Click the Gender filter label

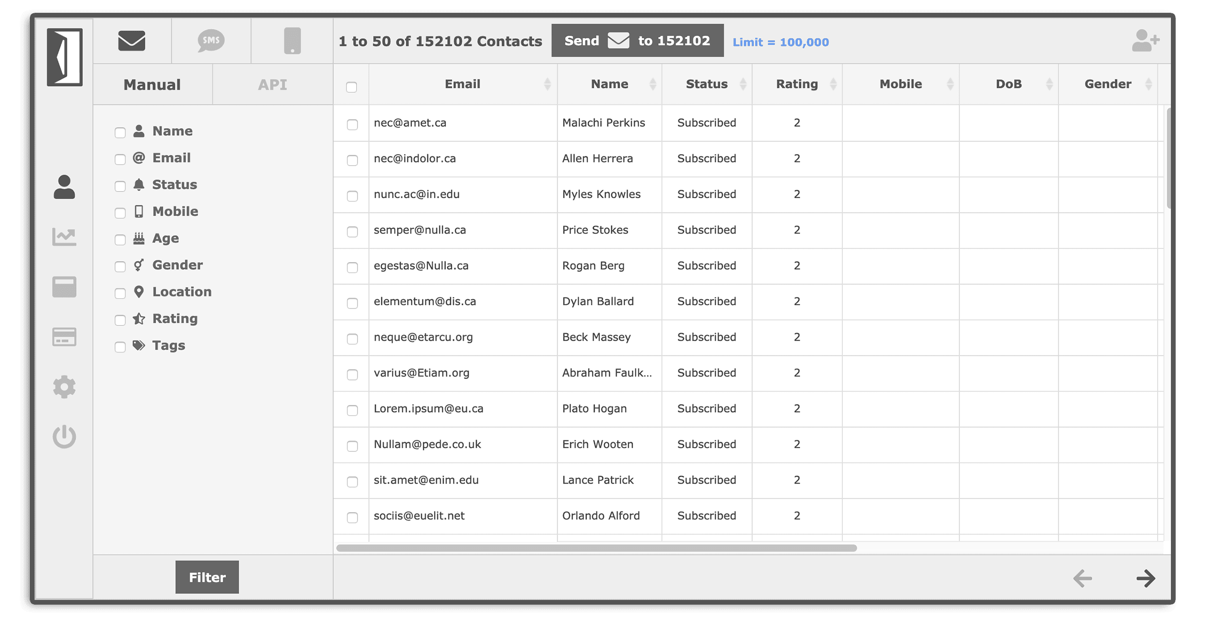click(x=178, y=265)
